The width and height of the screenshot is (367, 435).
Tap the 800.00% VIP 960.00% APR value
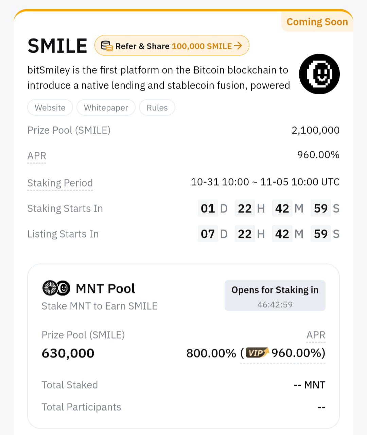[x=256, y=353]
